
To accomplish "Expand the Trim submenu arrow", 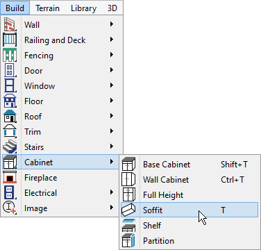I will 112,131.
